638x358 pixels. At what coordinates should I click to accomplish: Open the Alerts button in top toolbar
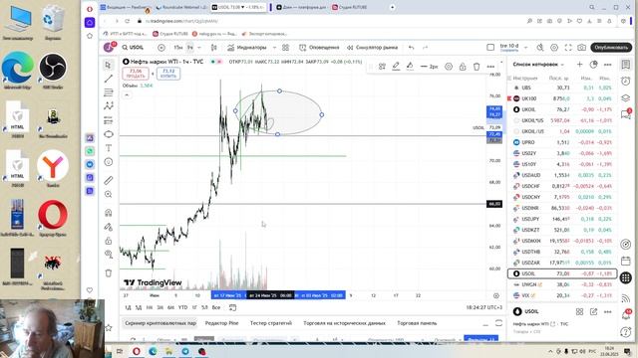(319, 48)
